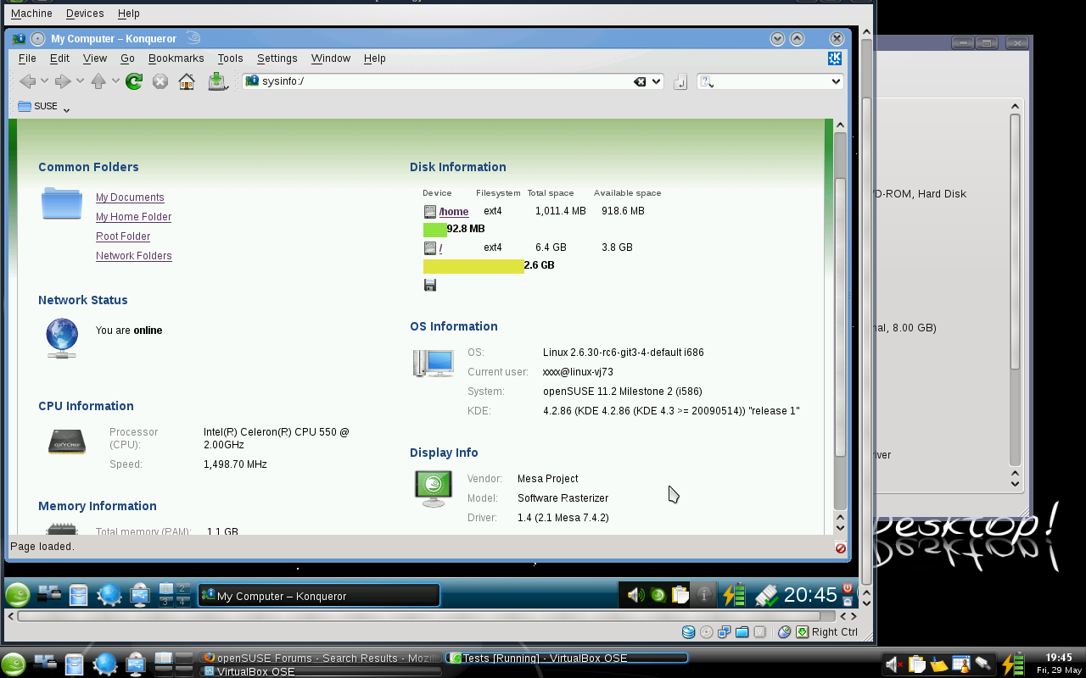Click VirtualBox optical disc activity indicator
Image resolution: width=1086 pixels, height=678 pixels.
tap(706, 631)
